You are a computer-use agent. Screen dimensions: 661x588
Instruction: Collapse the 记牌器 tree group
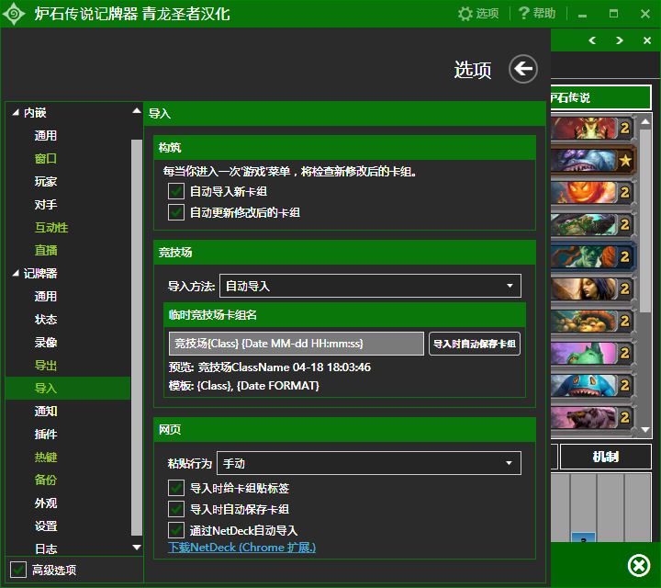point(16,274)
